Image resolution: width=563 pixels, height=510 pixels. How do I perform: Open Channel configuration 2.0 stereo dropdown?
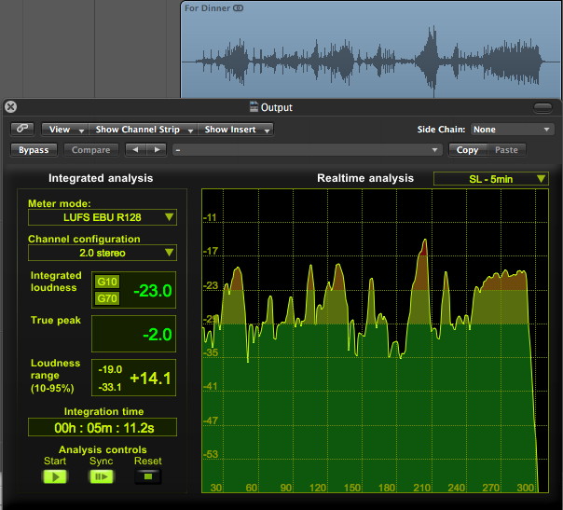pyautogui.click(x=103, y=253)
